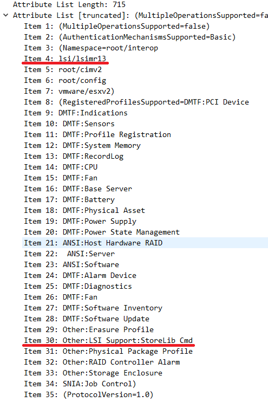The width and height of the screenshot is (268, 402).
Task: Select the Attribute List Length: 715 row
Action: [x=69, y=5]
